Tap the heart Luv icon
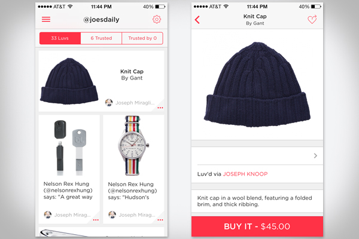 click(x=312, y=20)
